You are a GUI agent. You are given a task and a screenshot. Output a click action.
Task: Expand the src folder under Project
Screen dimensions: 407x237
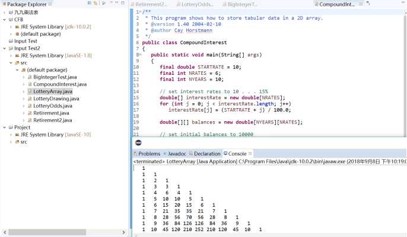[x=11, y=142]
